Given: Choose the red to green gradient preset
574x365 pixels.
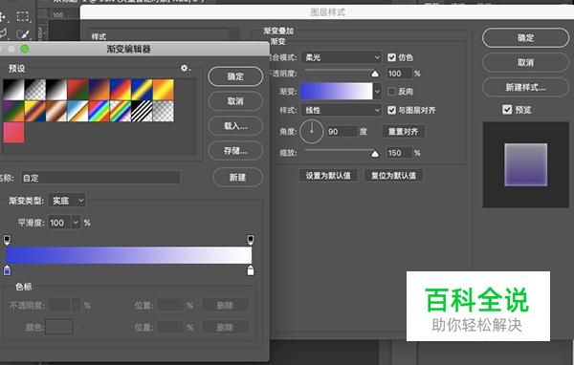Looking at the screenshot, I should [x=77, y=90].
